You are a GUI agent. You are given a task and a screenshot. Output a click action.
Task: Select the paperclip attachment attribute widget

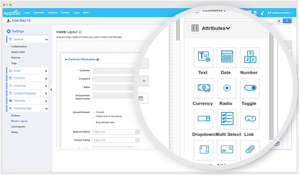[x=250, y=150]
